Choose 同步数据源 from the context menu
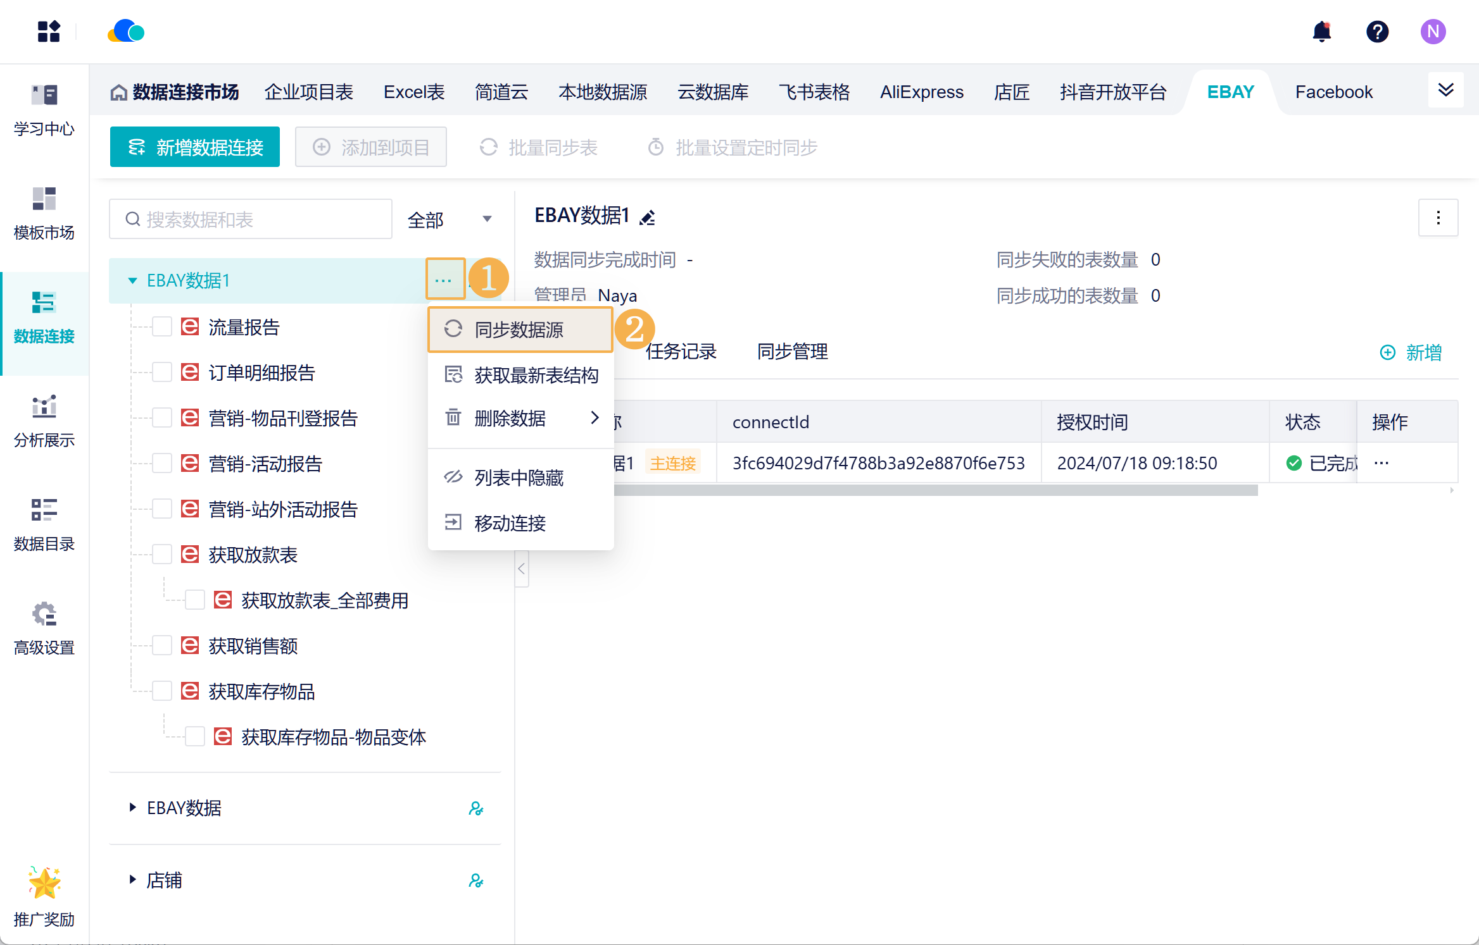 [x=520, y=330]
